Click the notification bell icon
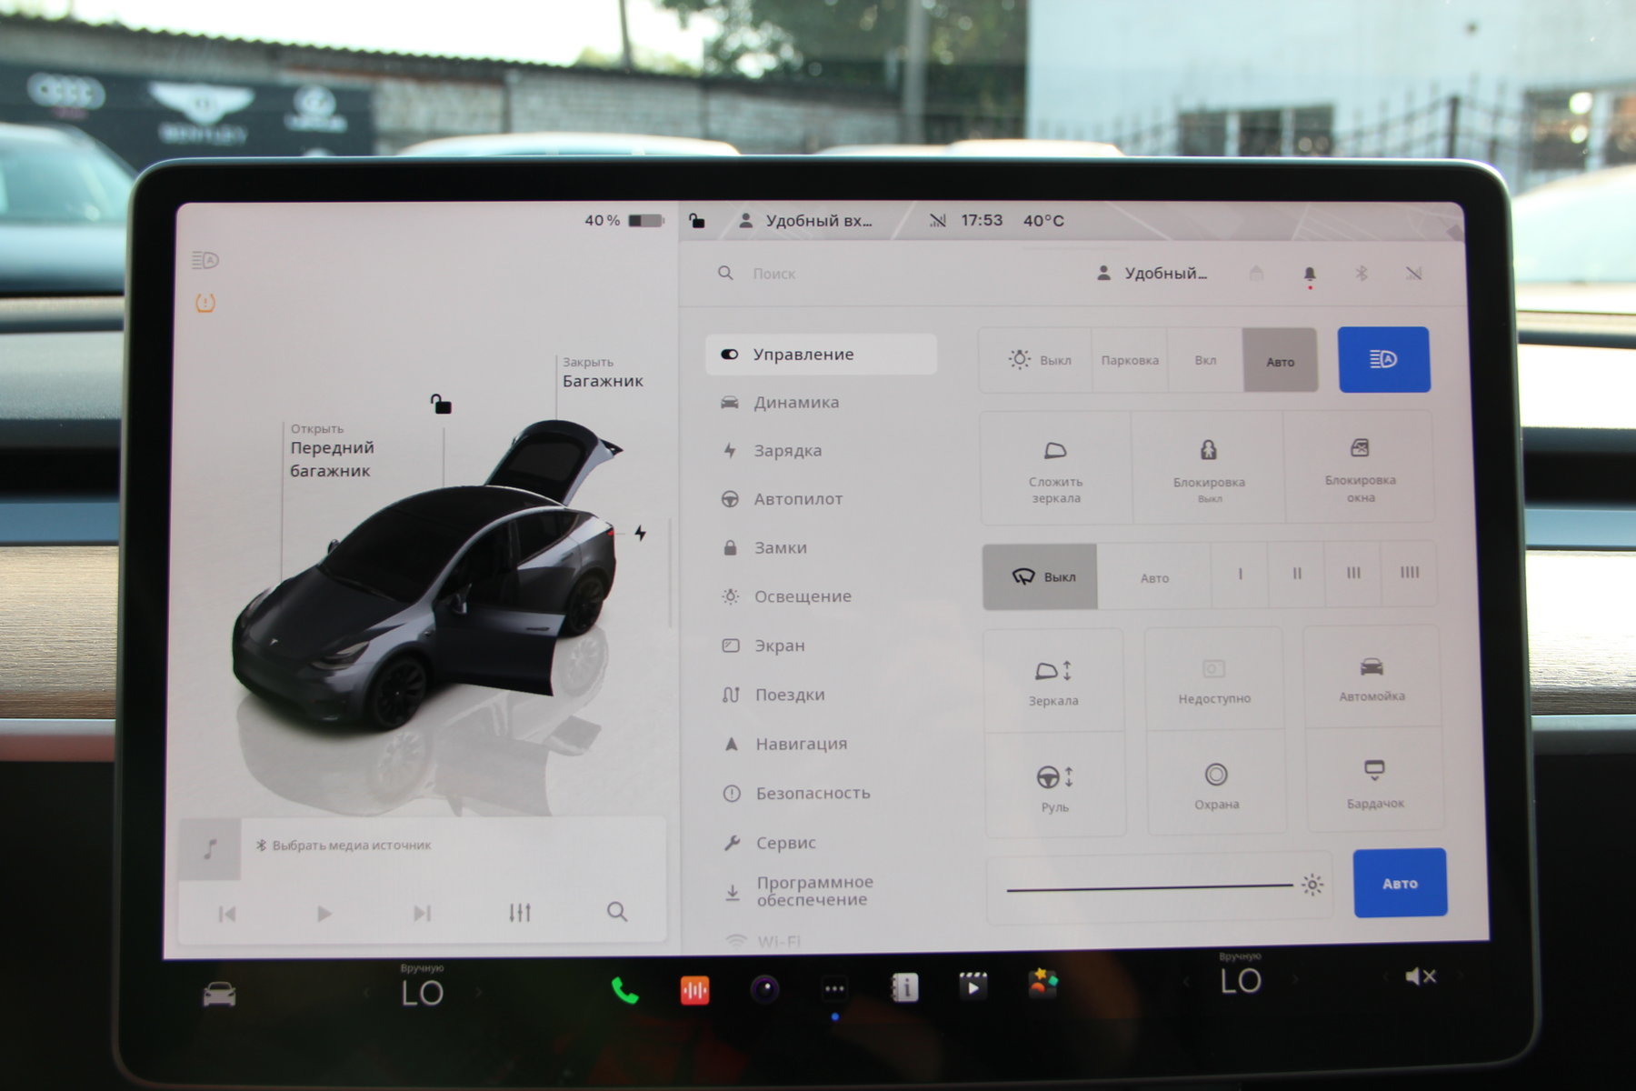 [x=1309, y=274]
